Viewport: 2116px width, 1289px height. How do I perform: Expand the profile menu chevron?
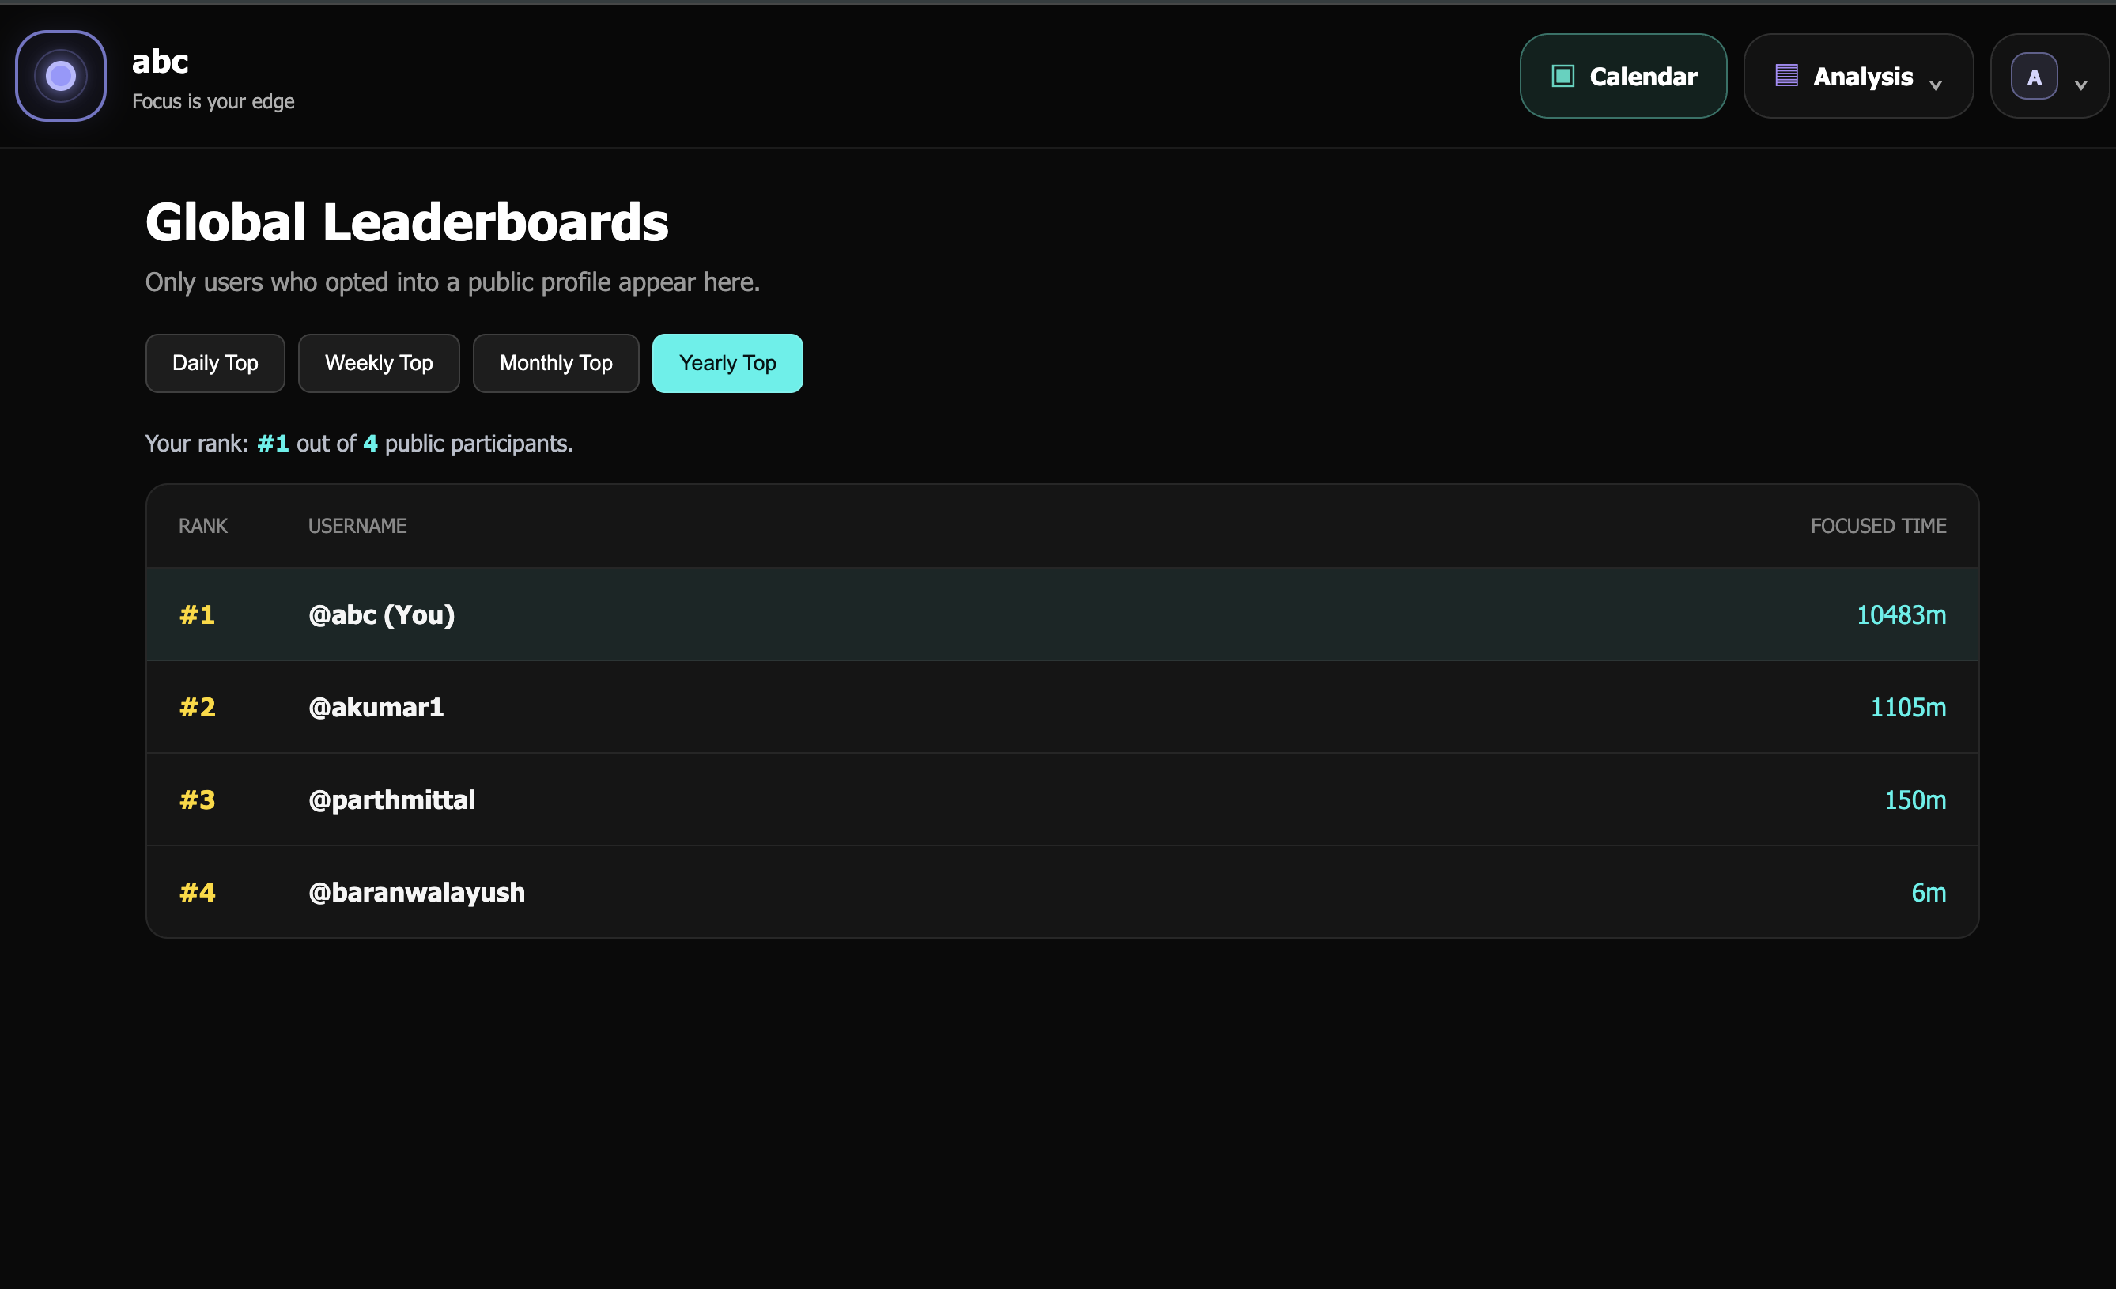pos(2080,84)
